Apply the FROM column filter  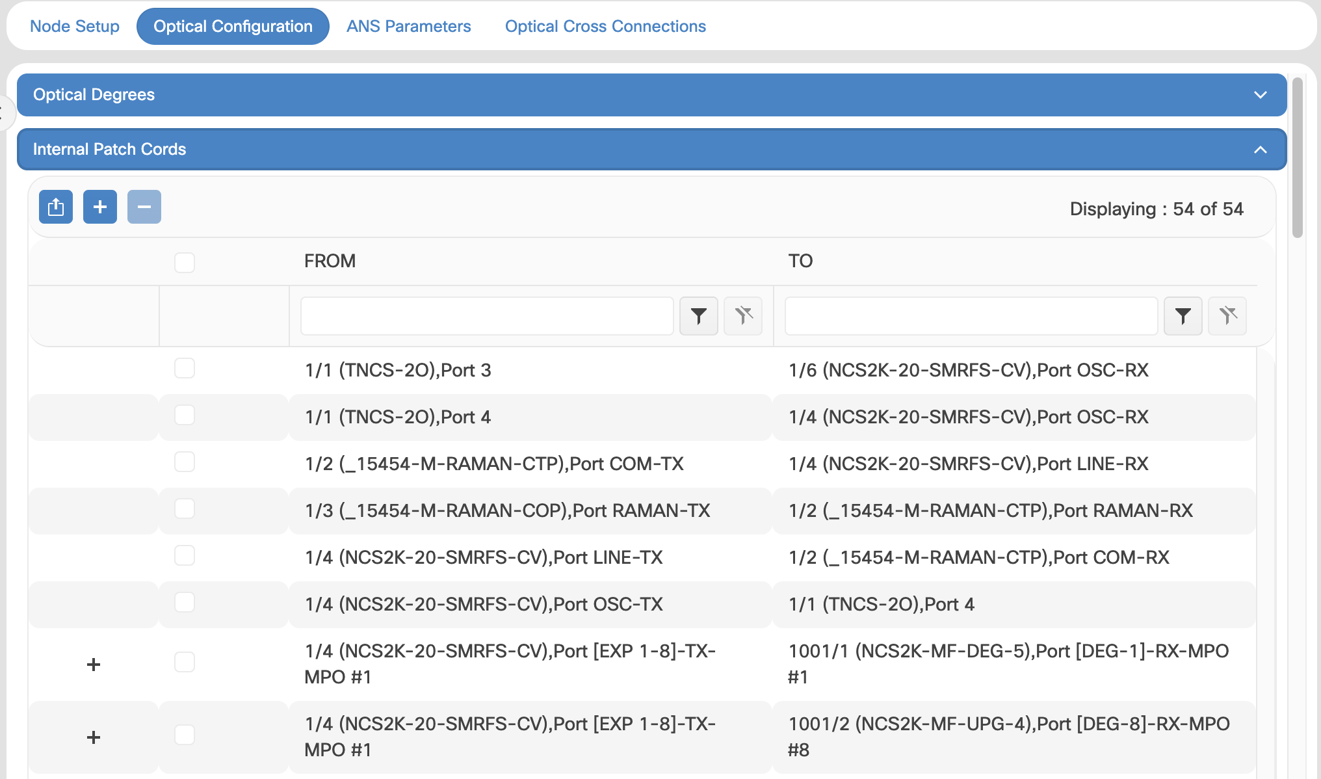(x=699, y=316)
